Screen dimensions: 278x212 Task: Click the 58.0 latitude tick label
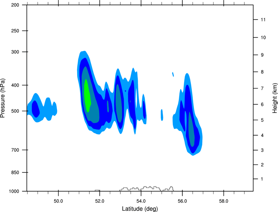coord(224,201)
